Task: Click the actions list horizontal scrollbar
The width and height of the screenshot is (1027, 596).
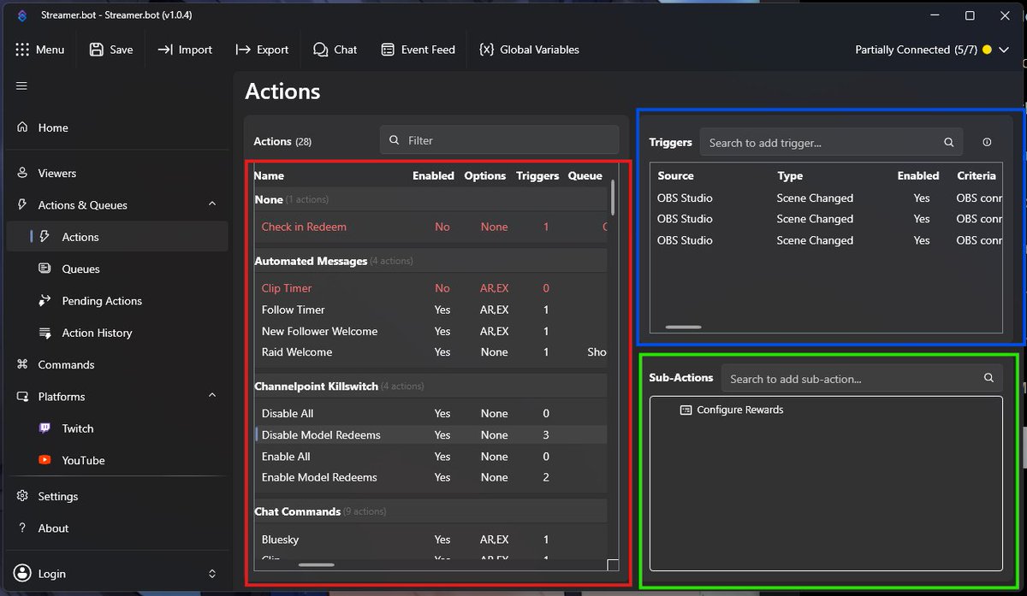Action: pyautogui.click(x=317, y=564)
